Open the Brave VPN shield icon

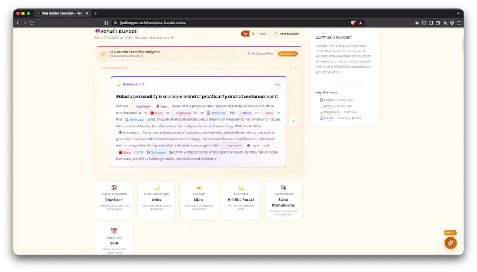(452, 23)
